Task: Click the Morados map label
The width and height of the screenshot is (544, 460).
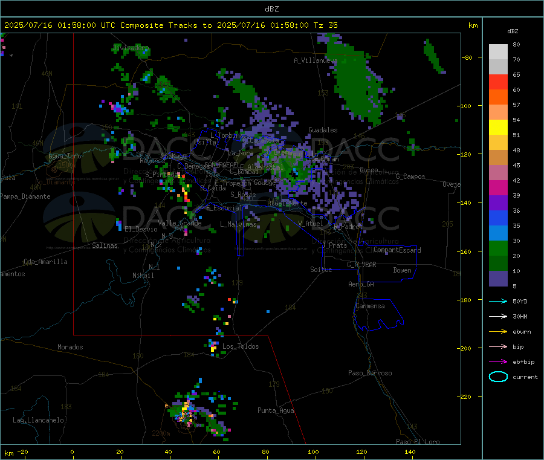Action: click(70, 347)
